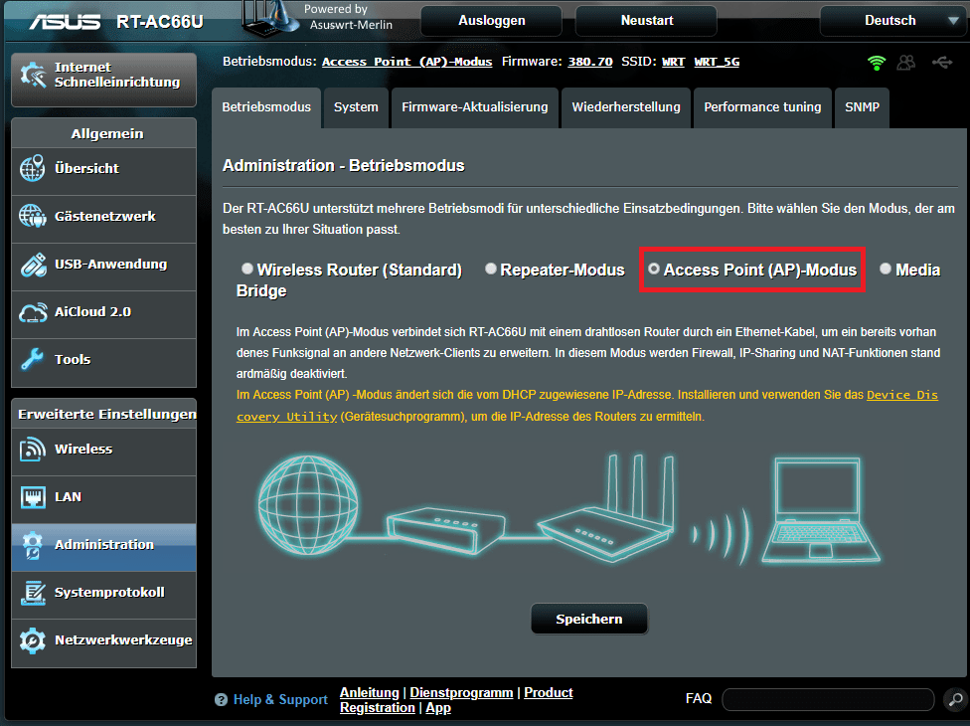Click the AiCloud 2.0 label in sidebar
Image resolution: width=970 pixels, height=726 pixels.
tap(92, 312)
